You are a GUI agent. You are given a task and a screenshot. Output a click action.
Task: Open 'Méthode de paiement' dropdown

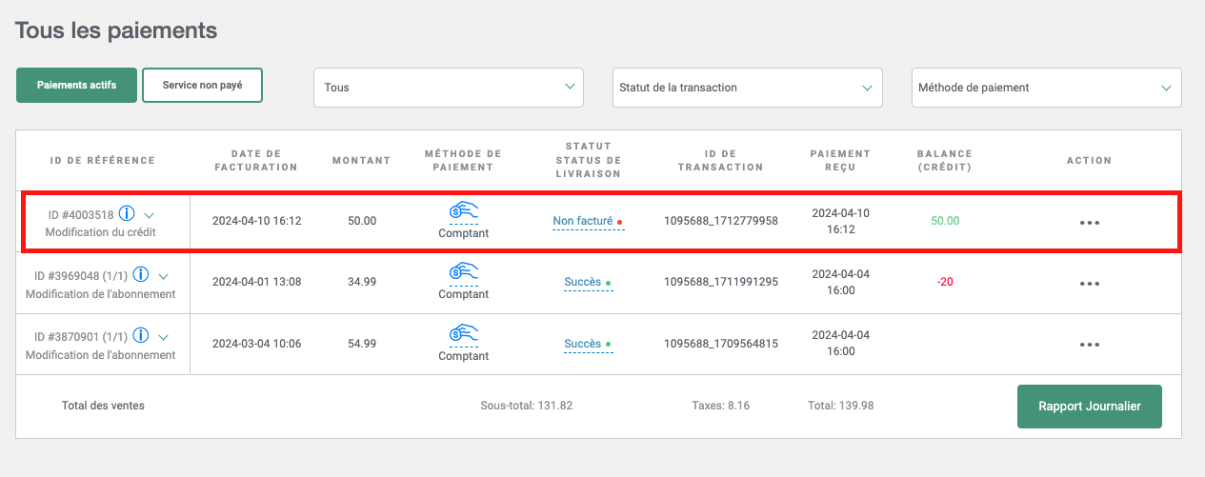[1046, 88]
